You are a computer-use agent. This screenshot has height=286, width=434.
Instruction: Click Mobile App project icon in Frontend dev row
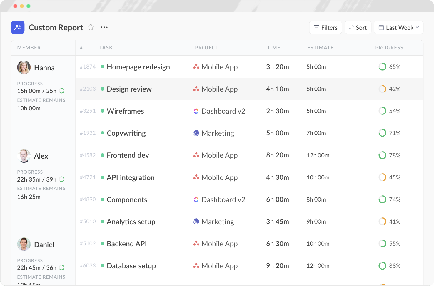click(x=196, y=155)
